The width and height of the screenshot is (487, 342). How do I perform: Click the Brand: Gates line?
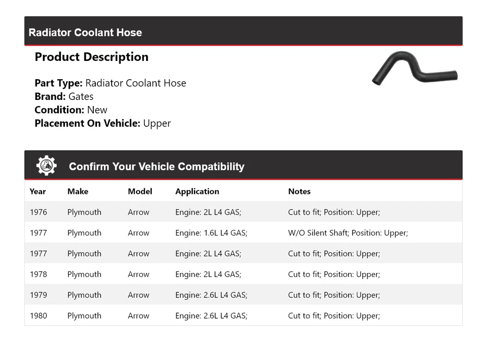[x=64, y=96]
